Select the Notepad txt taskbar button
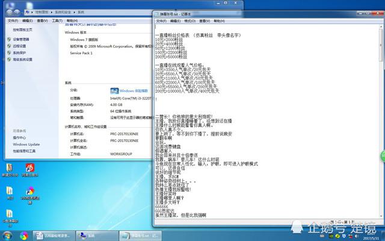 tap(135, 236)
